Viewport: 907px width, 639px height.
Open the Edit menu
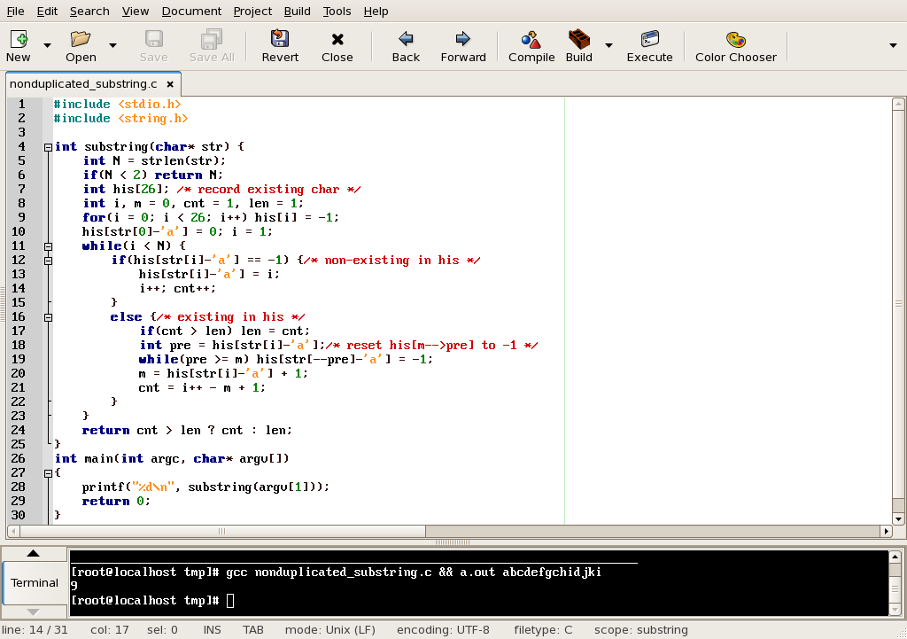coord(48,11)
